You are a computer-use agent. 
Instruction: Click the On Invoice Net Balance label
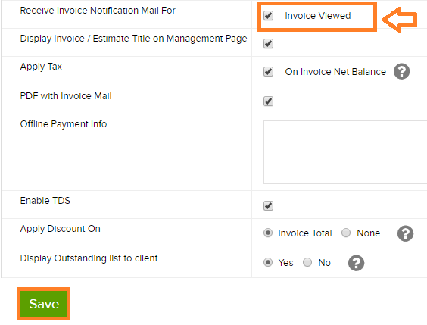[x=335, y=72]
